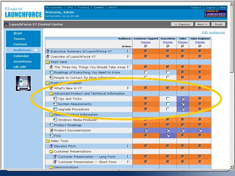The image size is (235, 176).
Task: Click the scrollbar down arrow
Action: pos(232,167)
